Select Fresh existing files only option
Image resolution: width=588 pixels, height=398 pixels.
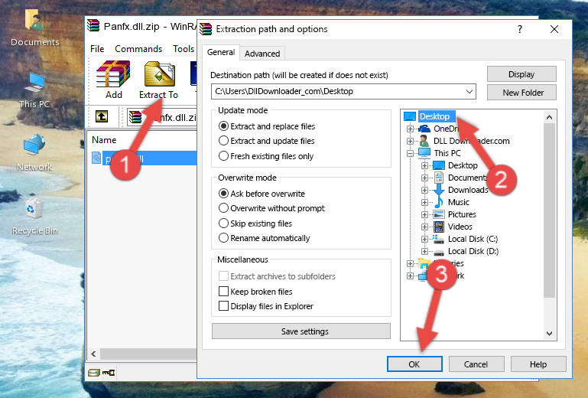coord(223,156)
